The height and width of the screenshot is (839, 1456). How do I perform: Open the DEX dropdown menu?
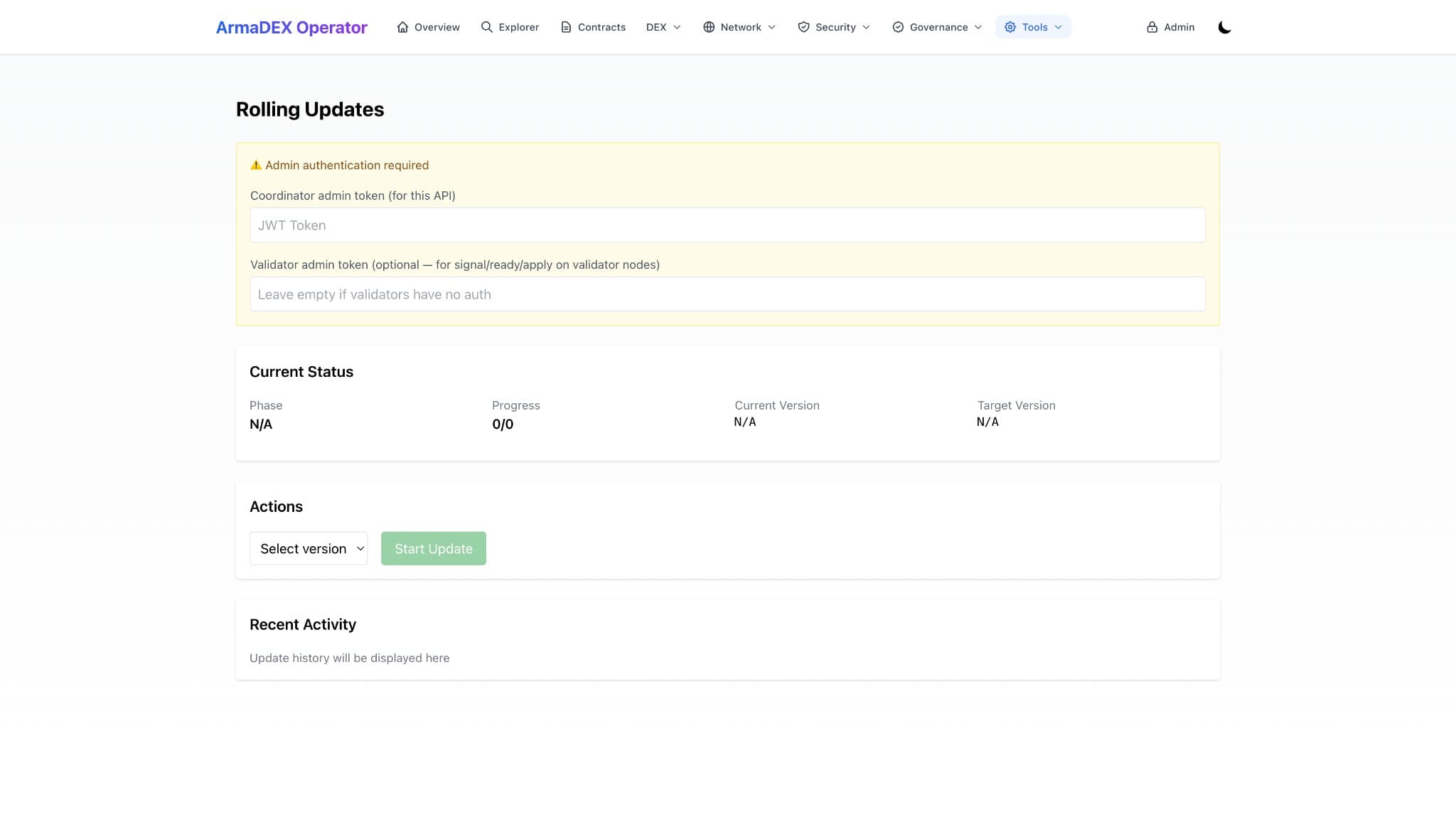click(x=663, y=27)
